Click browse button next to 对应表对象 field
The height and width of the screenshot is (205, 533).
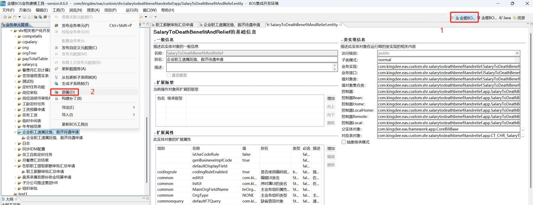pyautogui.click(x=523, y=135)
